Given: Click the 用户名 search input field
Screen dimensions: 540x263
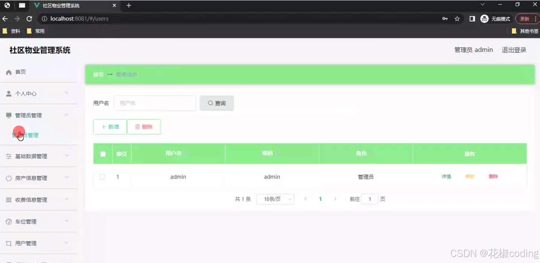Looking at the screenshot, I should coord(155,103).
